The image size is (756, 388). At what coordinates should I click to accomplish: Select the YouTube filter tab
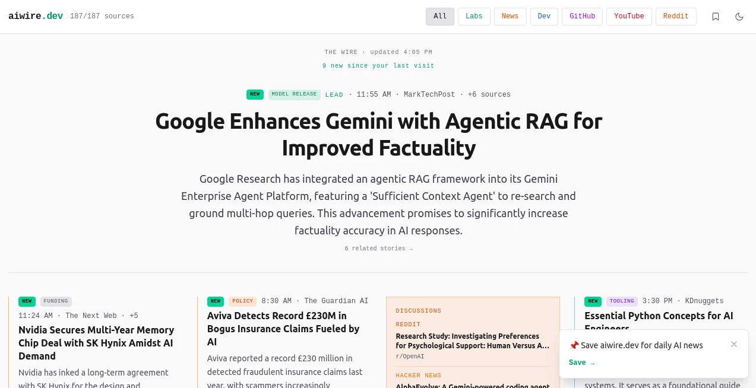coord(629,17)
